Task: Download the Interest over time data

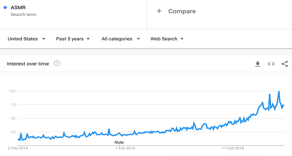Action: click(x=257, y=64)
